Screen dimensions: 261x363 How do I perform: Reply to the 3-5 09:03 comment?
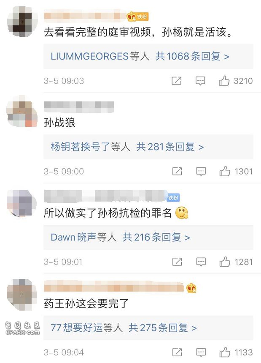click(x=200, y=81)
